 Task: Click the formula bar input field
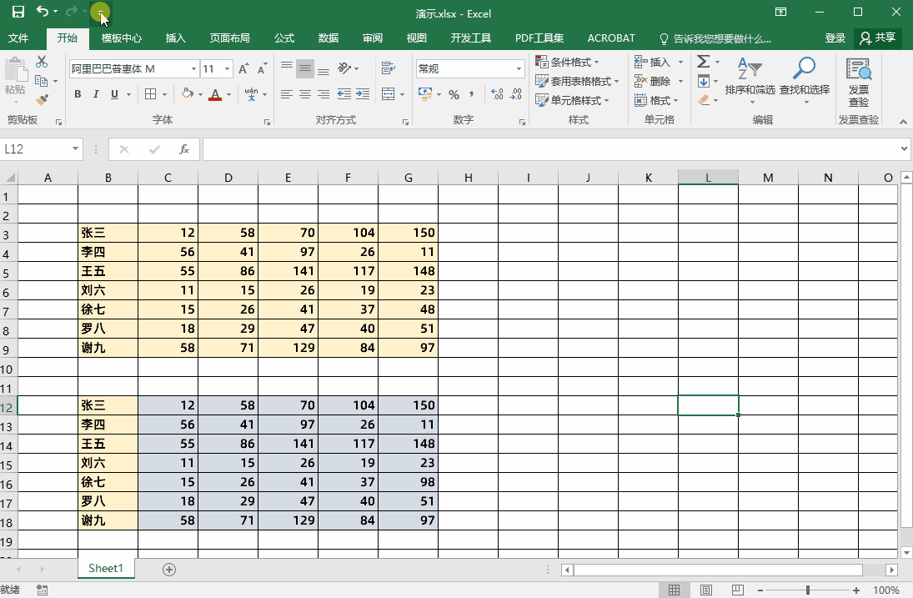549,149
